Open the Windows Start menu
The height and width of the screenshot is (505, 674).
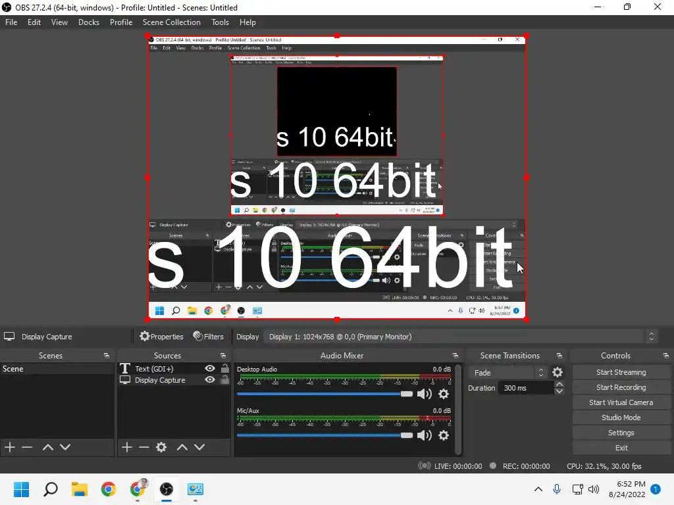pos(21,489)
